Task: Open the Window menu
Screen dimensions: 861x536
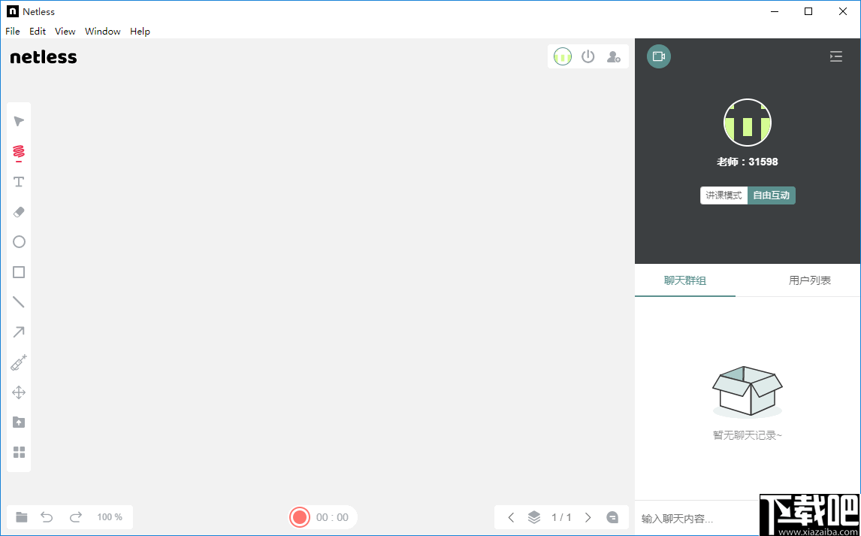Action: pos(103,32)
